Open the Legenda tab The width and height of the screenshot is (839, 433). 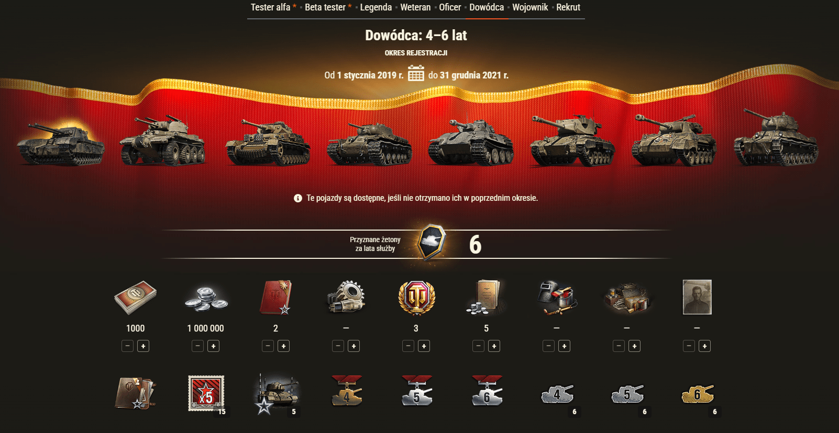(x=376, y=7)
